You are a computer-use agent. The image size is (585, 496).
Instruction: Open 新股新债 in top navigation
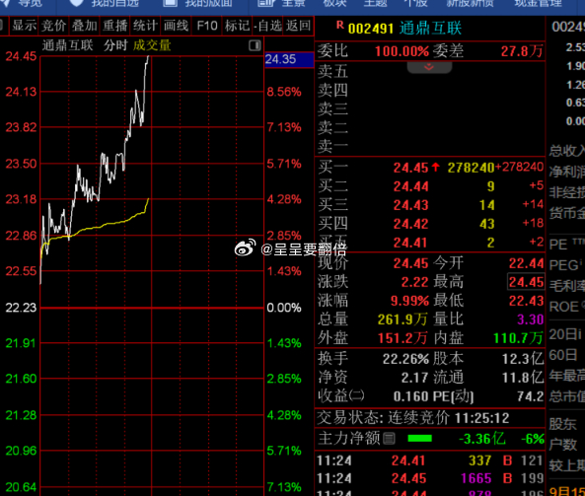[x=471, y=3]
